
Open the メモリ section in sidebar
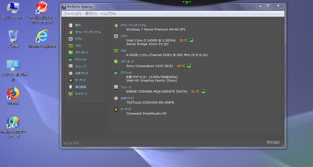tap(78, 46)
